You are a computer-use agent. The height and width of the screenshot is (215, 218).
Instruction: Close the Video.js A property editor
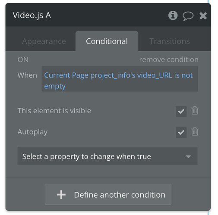(x=203, y=16)
